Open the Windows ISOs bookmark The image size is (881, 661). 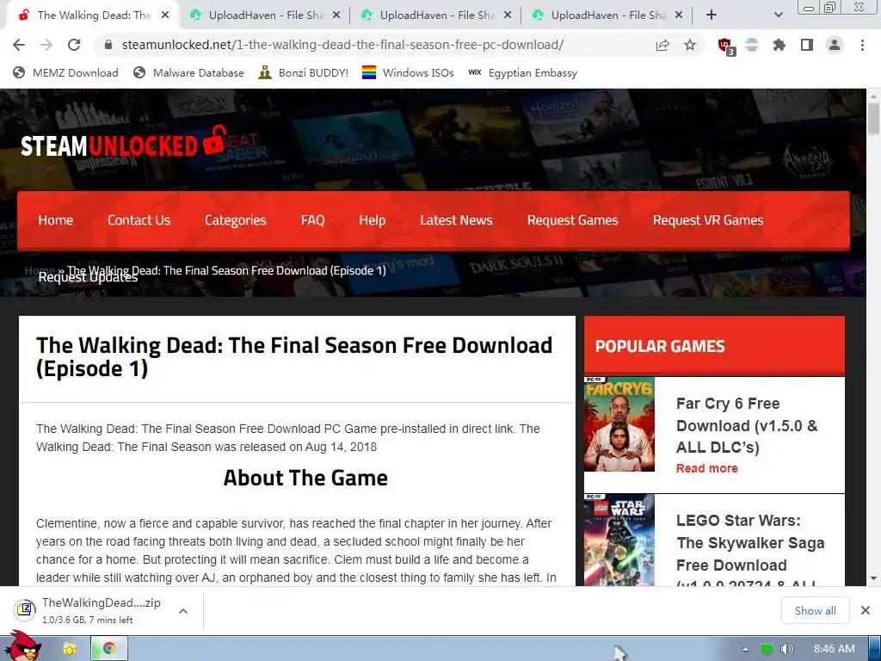coord(408,72)
